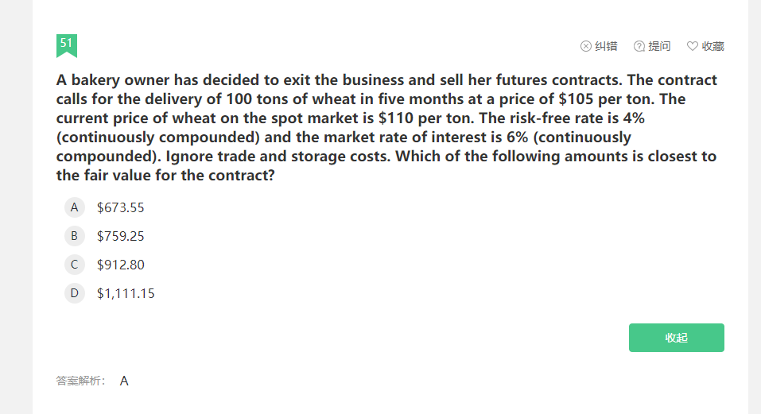
Task: Click the 收藏 text label
Action: tap(712, 46)
